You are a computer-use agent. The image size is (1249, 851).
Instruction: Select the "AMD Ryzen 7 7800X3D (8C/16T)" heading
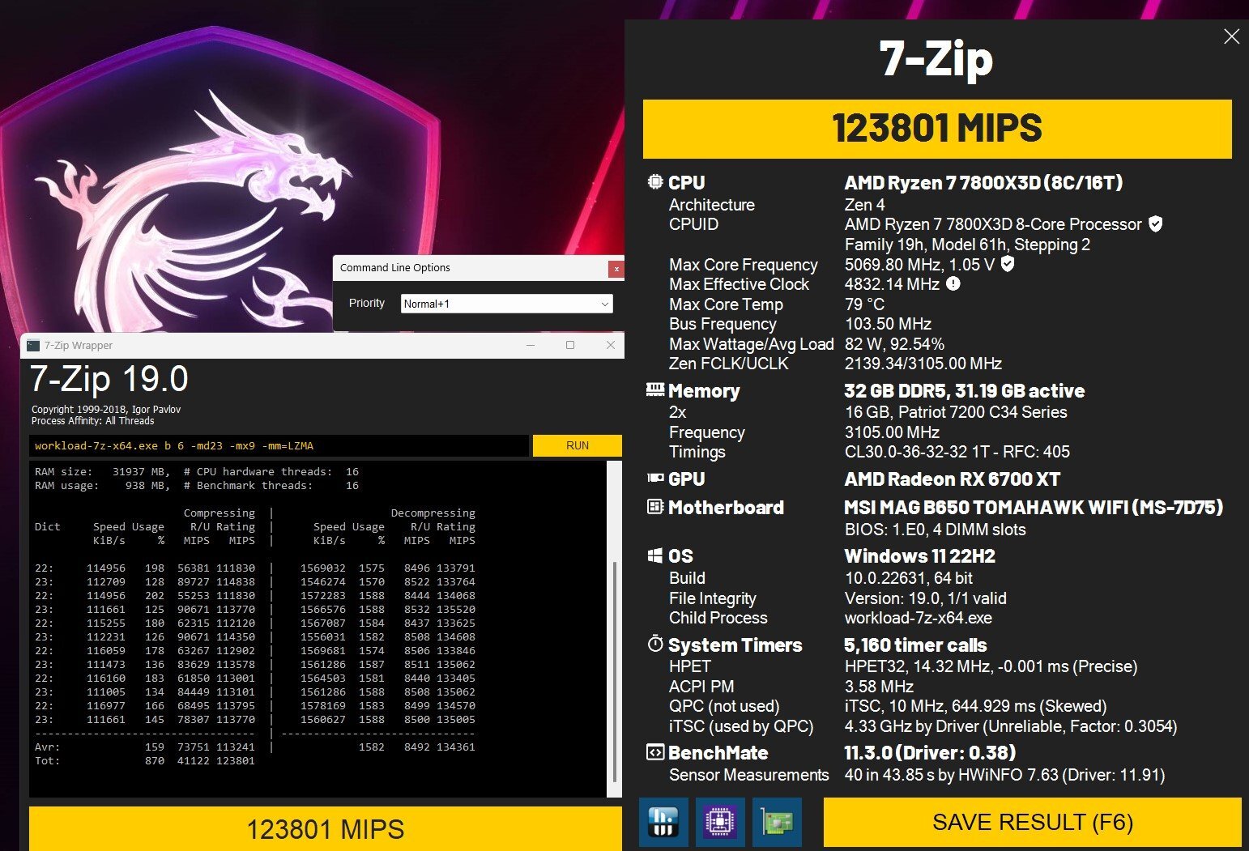tap(983, 182)
